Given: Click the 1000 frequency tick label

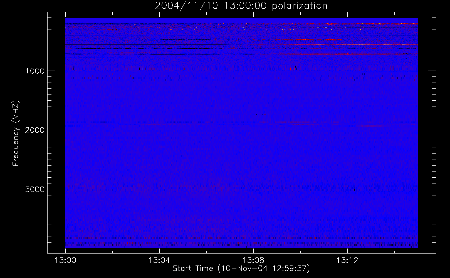Looking at the screenshot, I should [35, 71].
